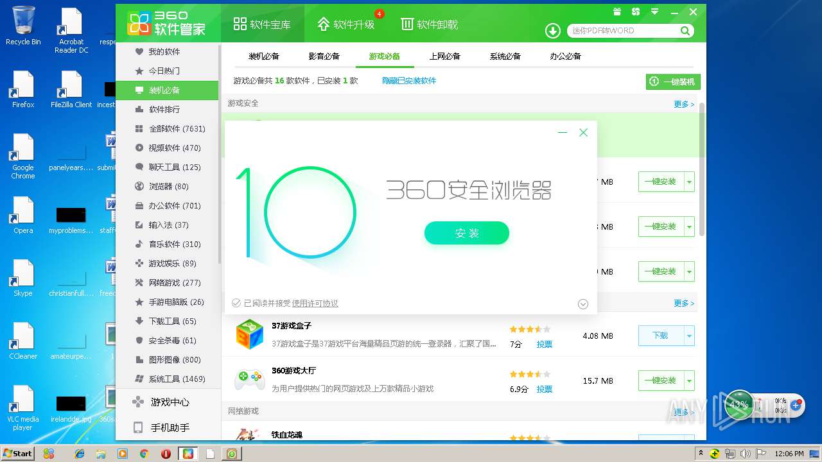Click 下载 button for 37游戏盒子
This screenshot has height=462, width=822.
(660, 336)
